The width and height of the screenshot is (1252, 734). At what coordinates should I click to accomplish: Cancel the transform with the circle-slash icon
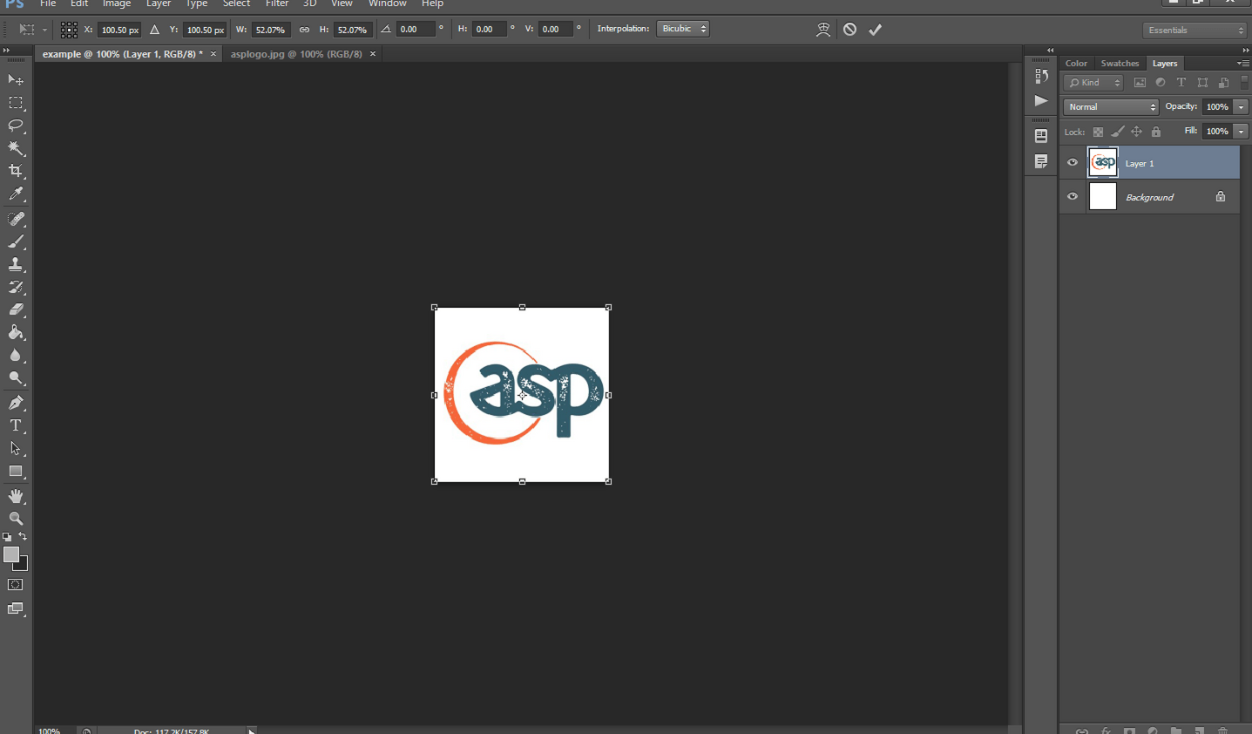coord(849,30)
